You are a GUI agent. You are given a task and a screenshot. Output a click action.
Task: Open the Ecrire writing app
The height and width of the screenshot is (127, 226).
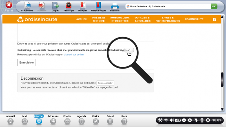96,120
